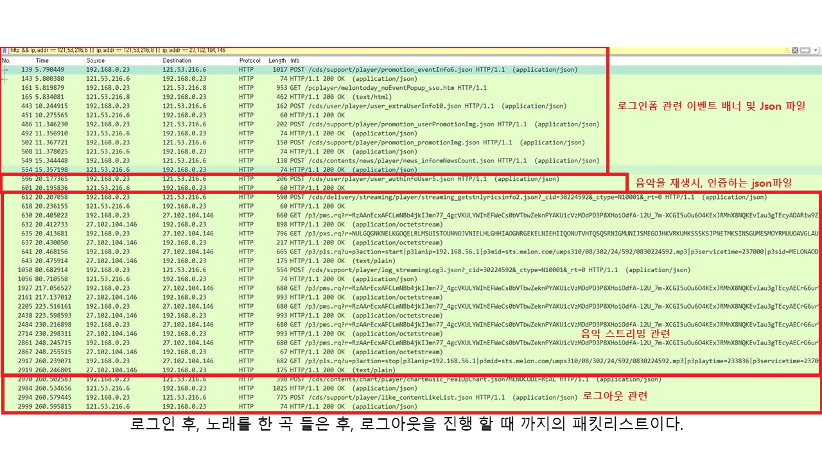Select packet 2994 POST like_contentLikeList.json
Image resolution: width=822 pixels, height=462 pixels.
coord(411,398)
